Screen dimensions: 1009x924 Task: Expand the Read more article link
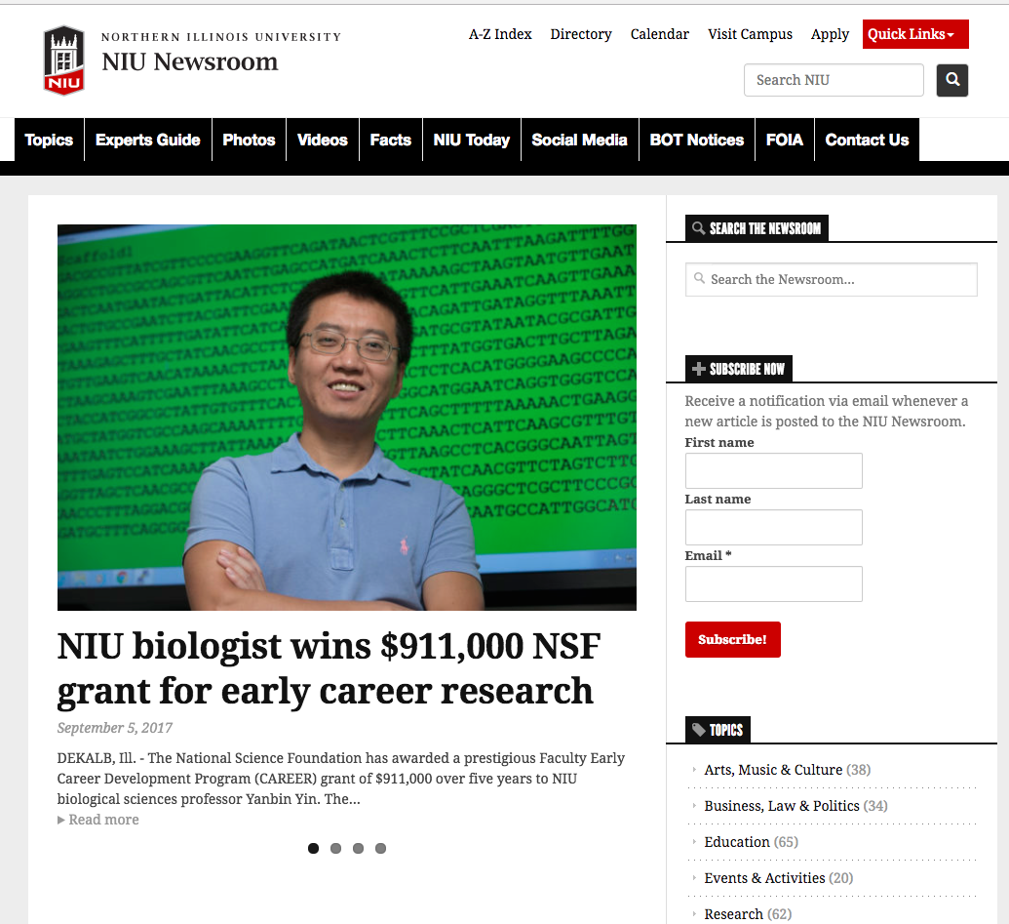tap(98, 820)
